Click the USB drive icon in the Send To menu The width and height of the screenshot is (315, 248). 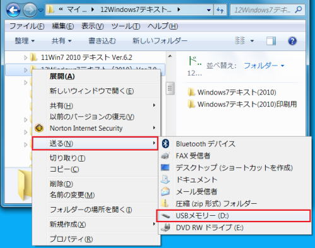[x=165, y=216]
